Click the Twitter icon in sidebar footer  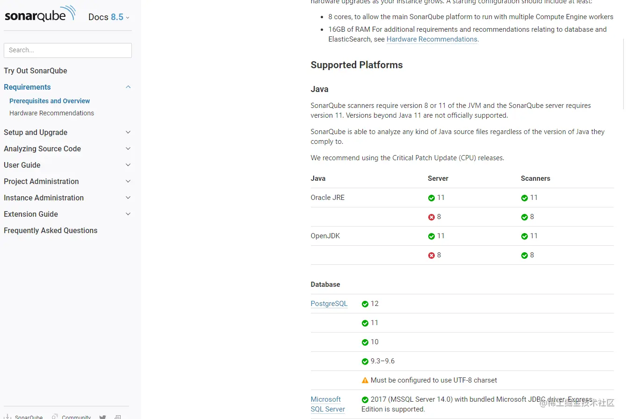pos(103,417)
